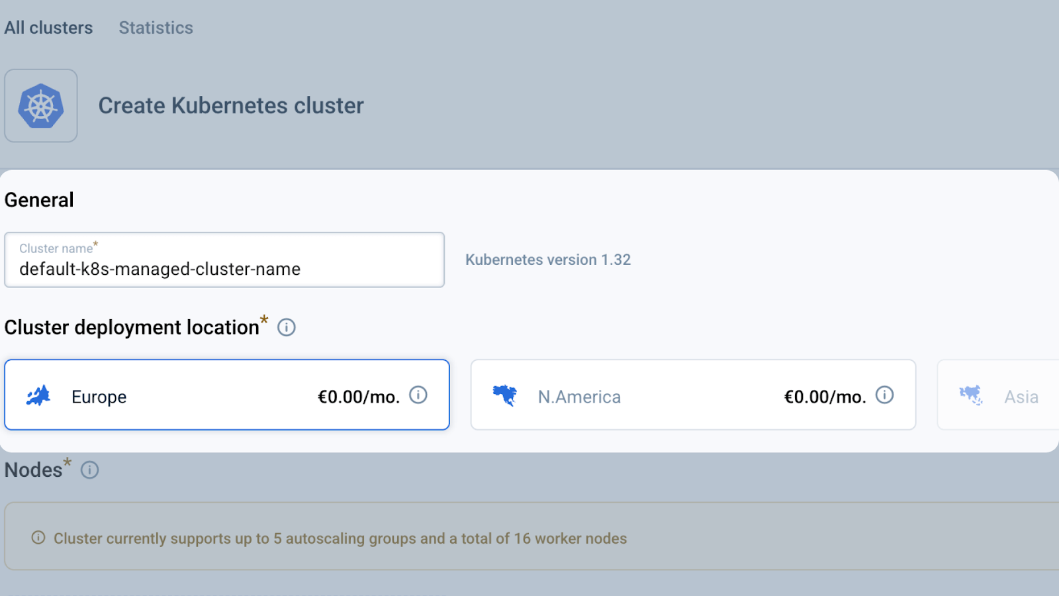The image size is (1059, 596).
Task: Click the N.America map icon
Action: tap(505, 395)
